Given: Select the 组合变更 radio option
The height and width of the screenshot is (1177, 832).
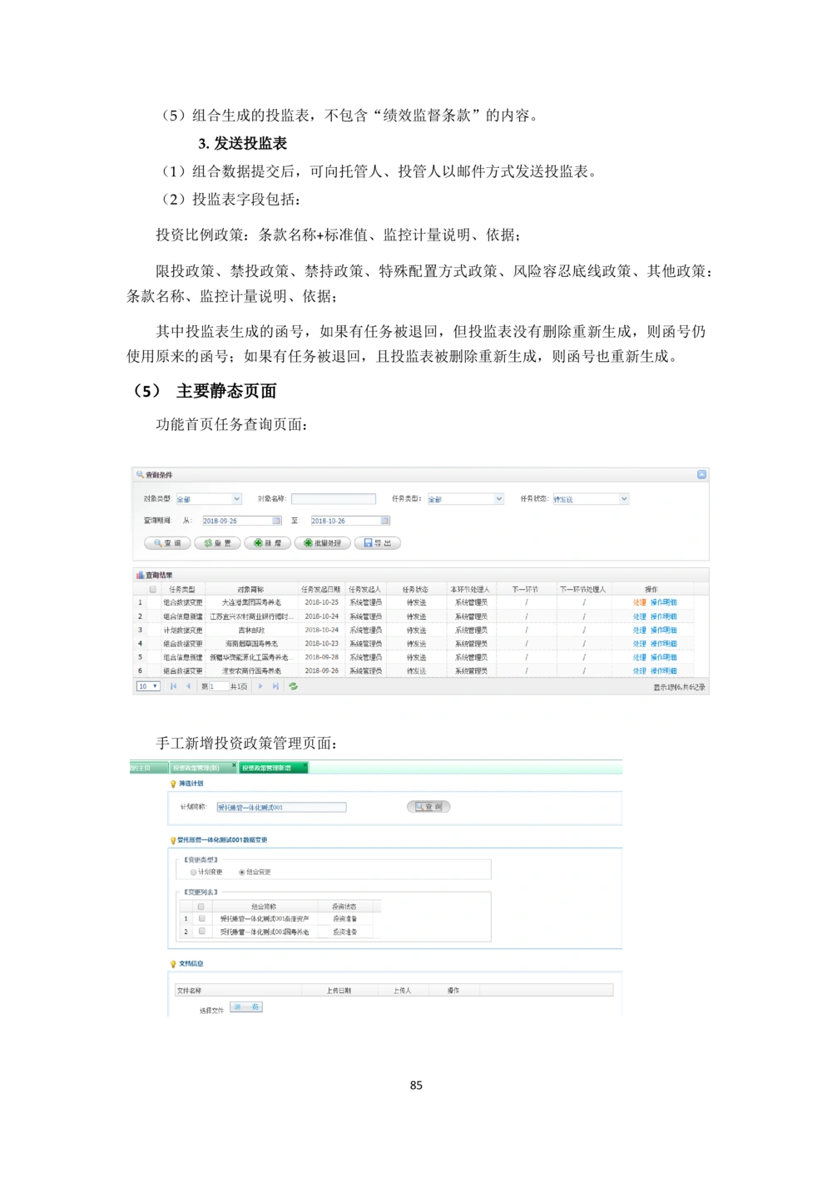Looking at the screenshot, I should click(x=242, y=873).
